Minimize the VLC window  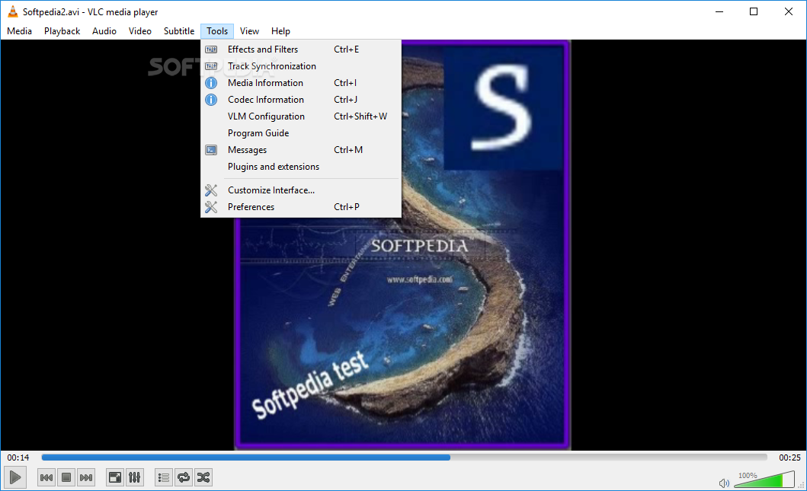tap(719, 11)
